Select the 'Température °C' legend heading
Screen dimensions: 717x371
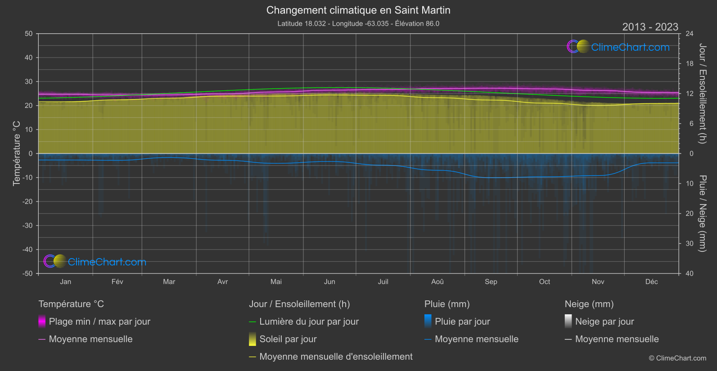(71, 304)
